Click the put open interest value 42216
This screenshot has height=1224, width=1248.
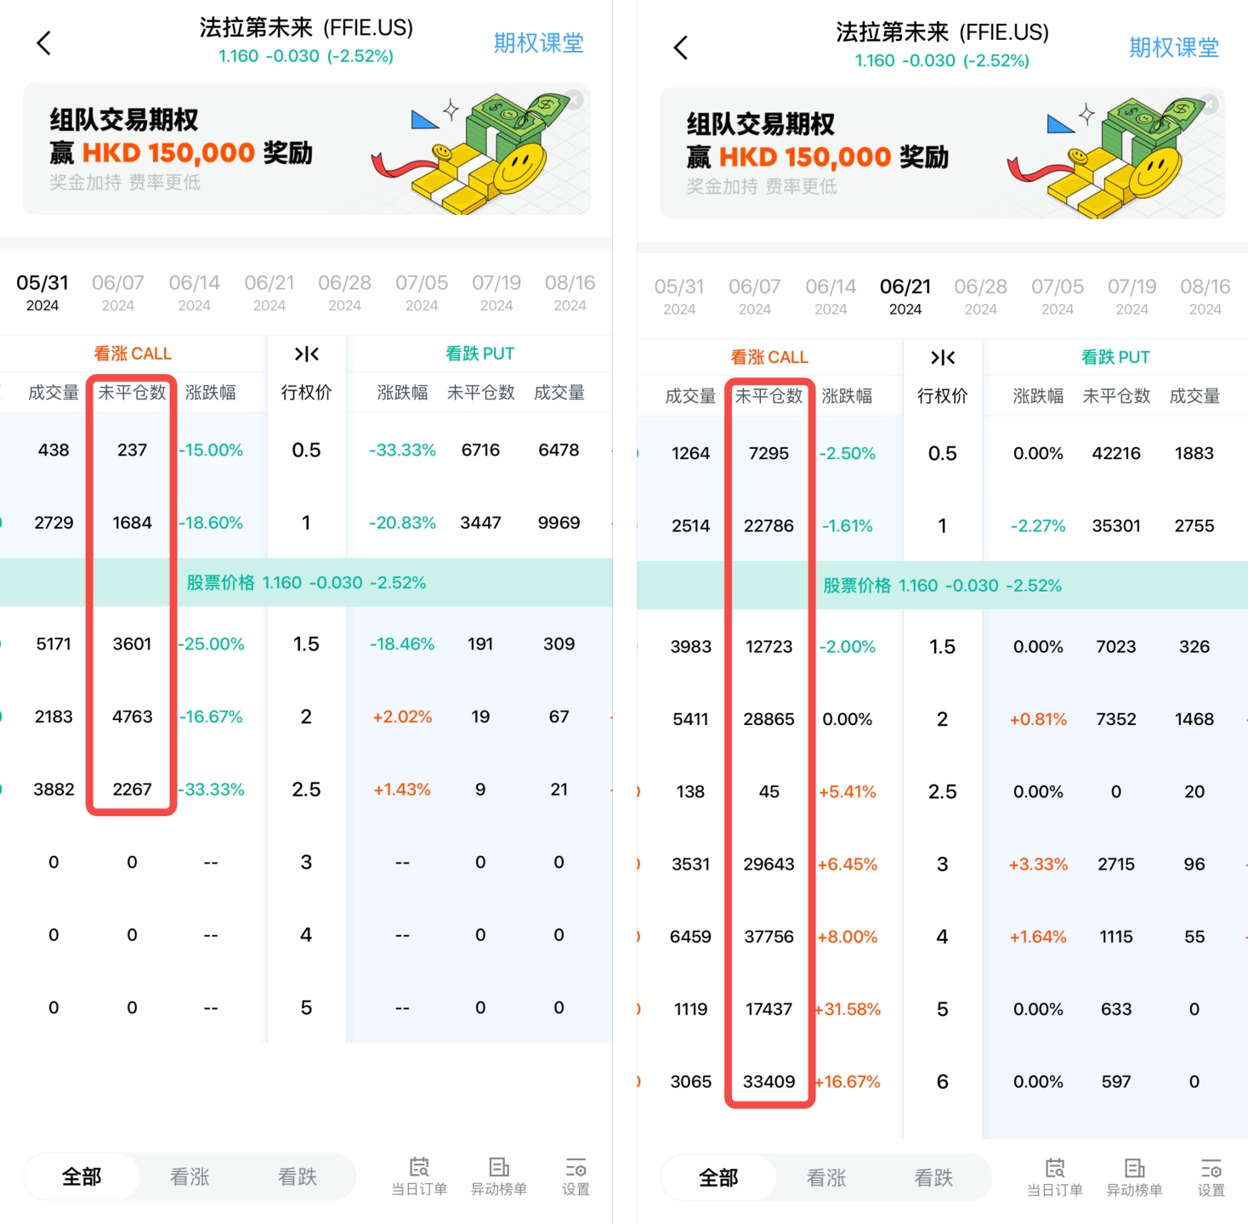1116,454
